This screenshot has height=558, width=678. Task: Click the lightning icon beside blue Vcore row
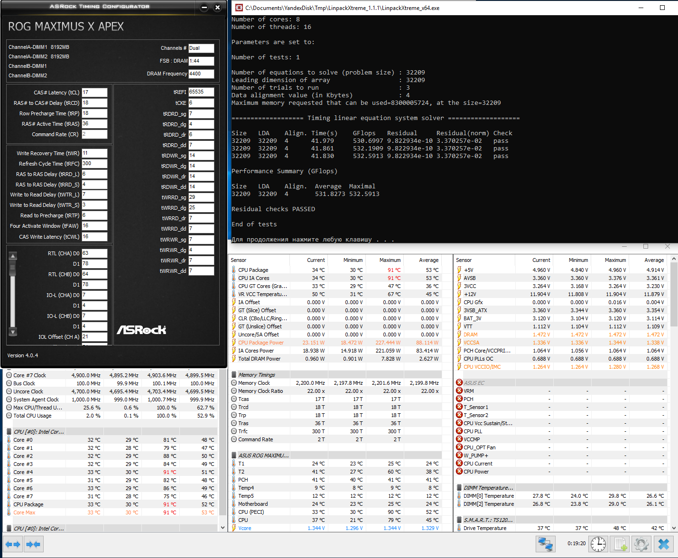click(x=233, y=528)
